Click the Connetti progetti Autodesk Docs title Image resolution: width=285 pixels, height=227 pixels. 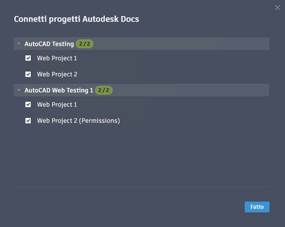coord(76,19)
